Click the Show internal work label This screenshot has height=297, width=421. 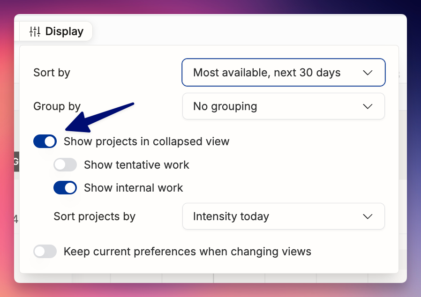[x=134, y=188]
